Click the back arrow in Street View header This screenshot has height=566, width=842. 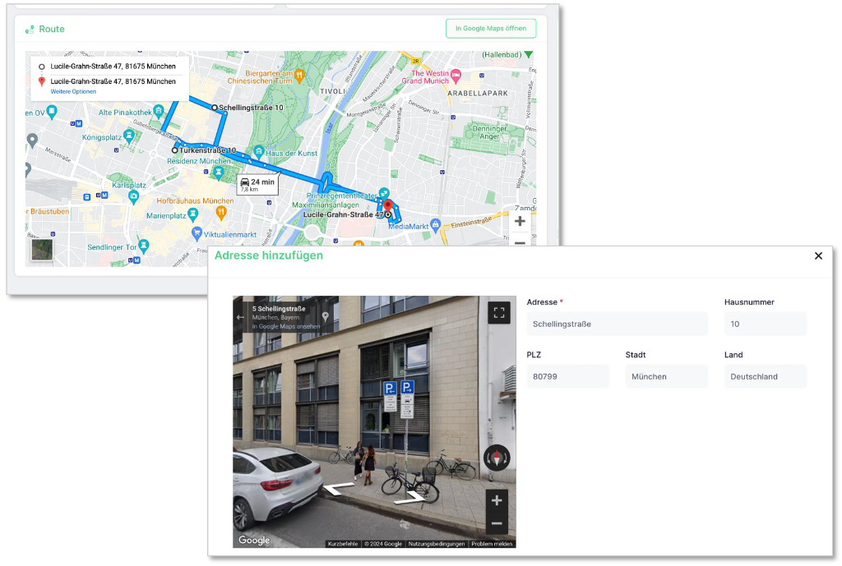tap(238, 317)
